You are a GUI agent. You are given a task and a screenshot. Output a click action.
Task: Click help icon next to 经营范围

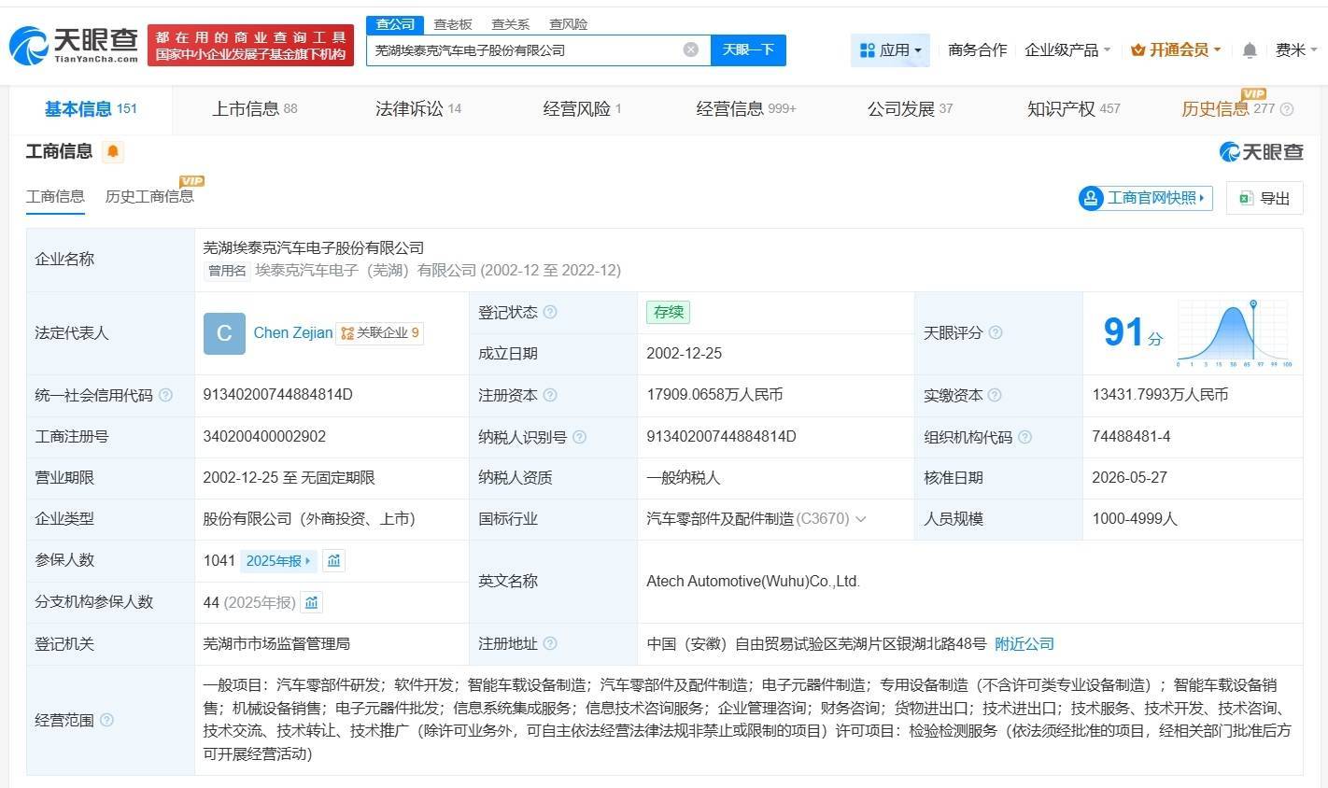point(106,720)
